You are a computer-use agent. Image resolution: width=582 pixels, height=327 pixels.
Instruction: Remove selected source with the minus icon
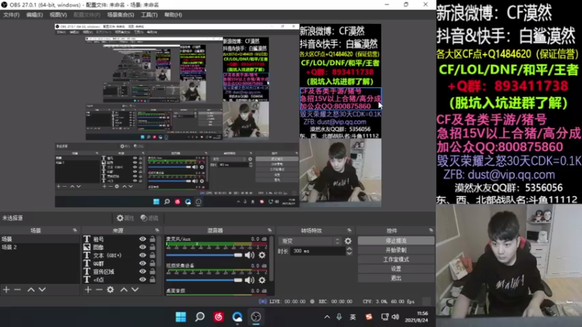pyautogui.click(x=99, y=289)
